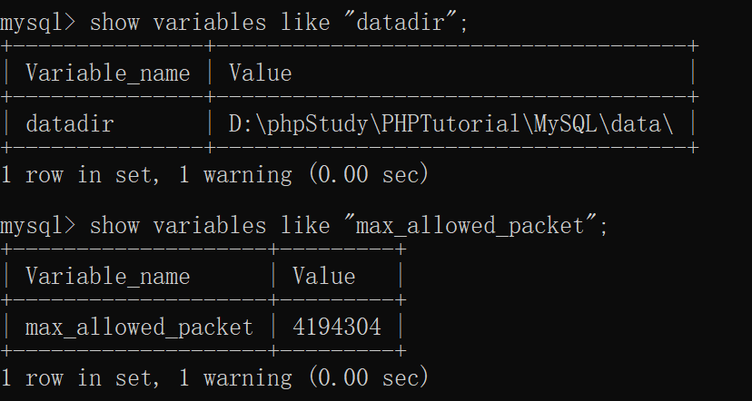Click "max_allowed_packet" in the second command
Image resolution: width=752 pixels, height=401 pixels.
pos(470,226)
